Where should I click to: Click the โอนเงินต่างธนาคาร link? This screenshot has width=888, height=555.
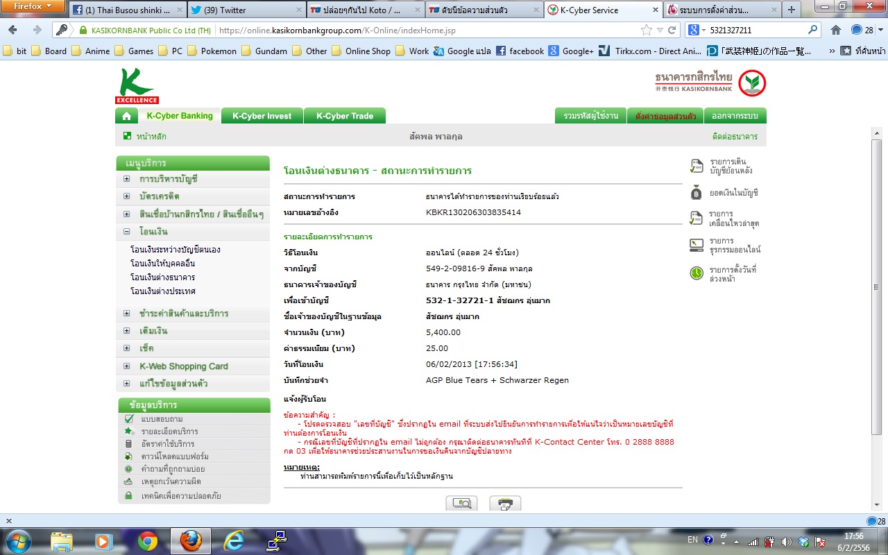coord(163,277)
